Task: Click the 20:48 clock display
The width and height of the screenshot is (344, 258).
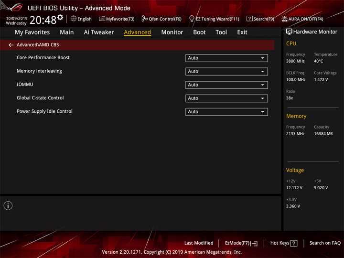Action: pos(43,20)
